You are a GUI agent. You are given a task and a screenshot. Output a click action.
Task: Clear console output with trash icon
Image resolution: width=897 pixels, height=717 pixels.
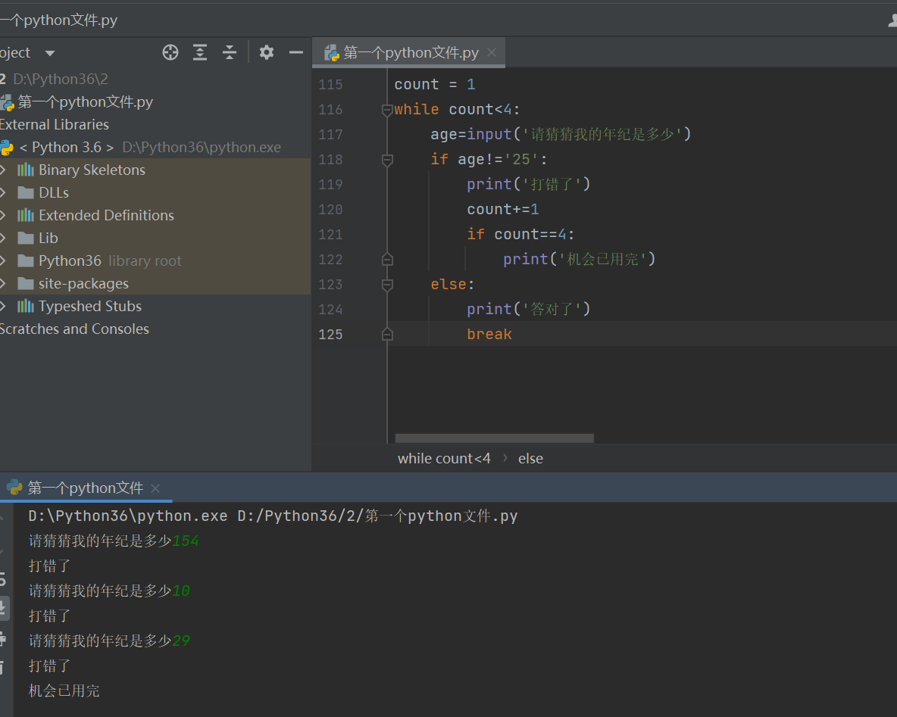point(2,667)
